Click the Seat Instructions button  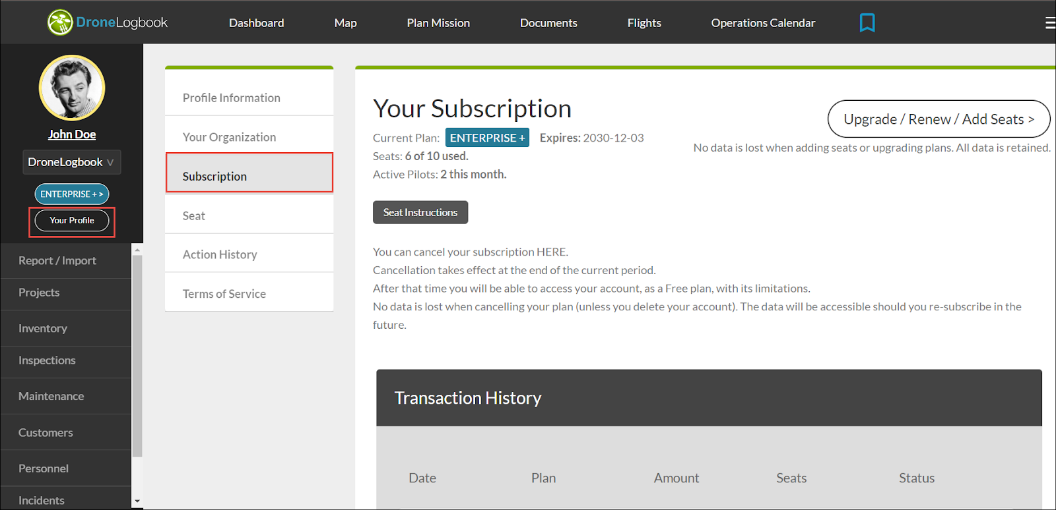point(420,212)
